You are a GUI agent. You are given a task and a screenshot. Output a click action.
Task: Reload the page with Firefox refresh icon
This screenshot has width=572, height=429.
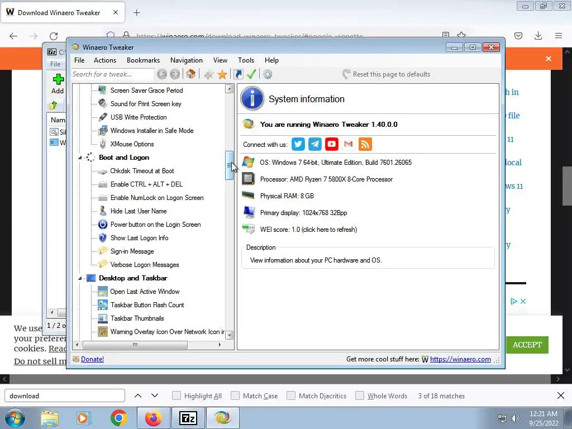(54, 36)
